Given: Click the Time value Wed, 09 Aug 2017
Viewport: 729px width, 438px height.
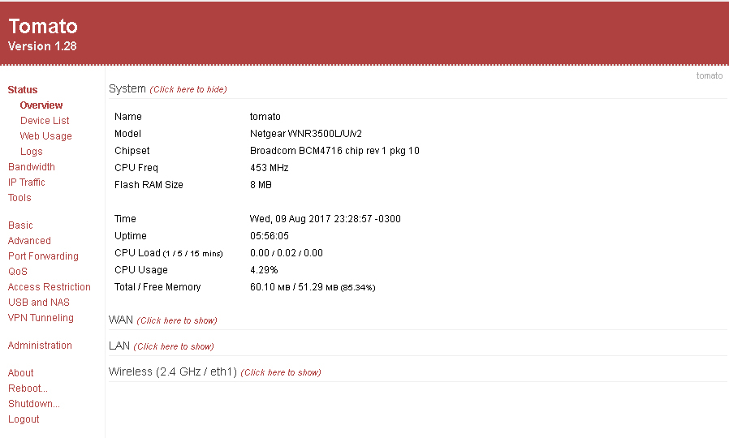Looking at the screenshot, I should pos(325,219).
